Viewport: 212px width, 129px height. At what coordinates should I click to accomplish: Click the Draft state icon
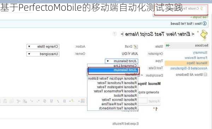click(x=135, y=47)
